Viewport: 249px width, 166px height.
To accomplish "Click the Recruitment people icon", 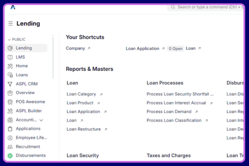I will [x=10, y=146].
